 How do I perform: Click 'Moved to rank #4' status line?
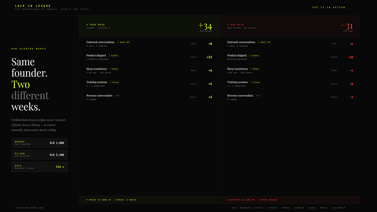111,200
